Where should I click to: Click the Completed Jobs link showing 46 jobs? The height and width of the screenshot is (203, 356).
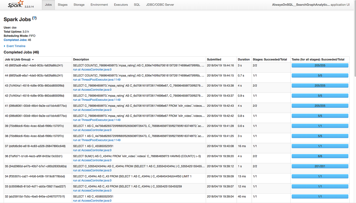[x=15, y=40]
